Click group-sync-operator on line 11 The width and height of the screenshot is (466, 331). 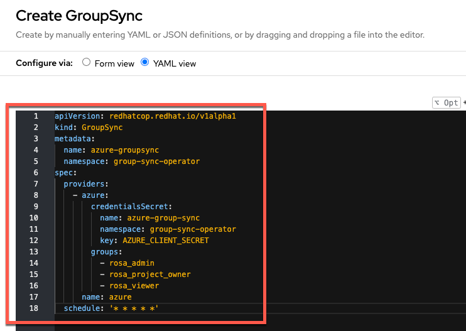(x=193, y=229)
